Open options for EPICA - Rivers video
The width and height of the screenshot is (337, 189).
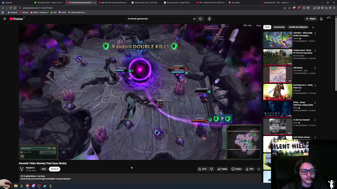click(x=315, y=103)
